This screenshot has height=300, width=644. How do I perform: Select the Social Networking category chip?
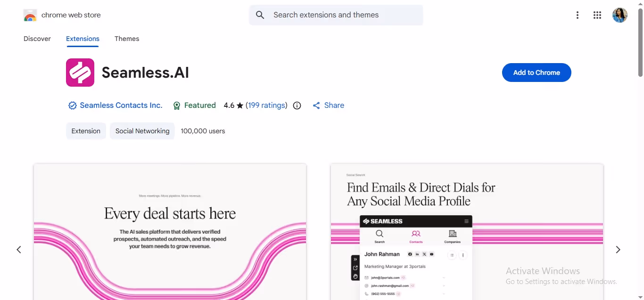tap(142, 131)
